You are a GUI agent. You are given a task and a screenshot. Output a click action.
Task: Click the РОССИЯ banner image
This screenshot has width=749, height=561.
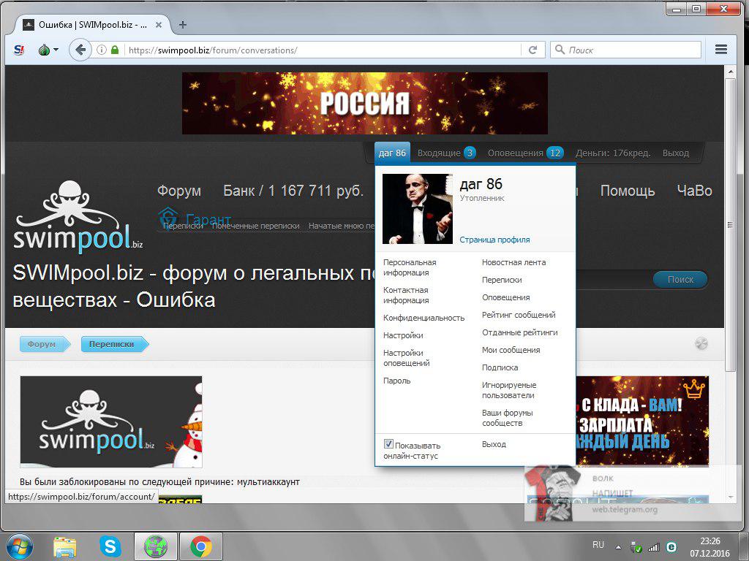[x=365, y=103]
